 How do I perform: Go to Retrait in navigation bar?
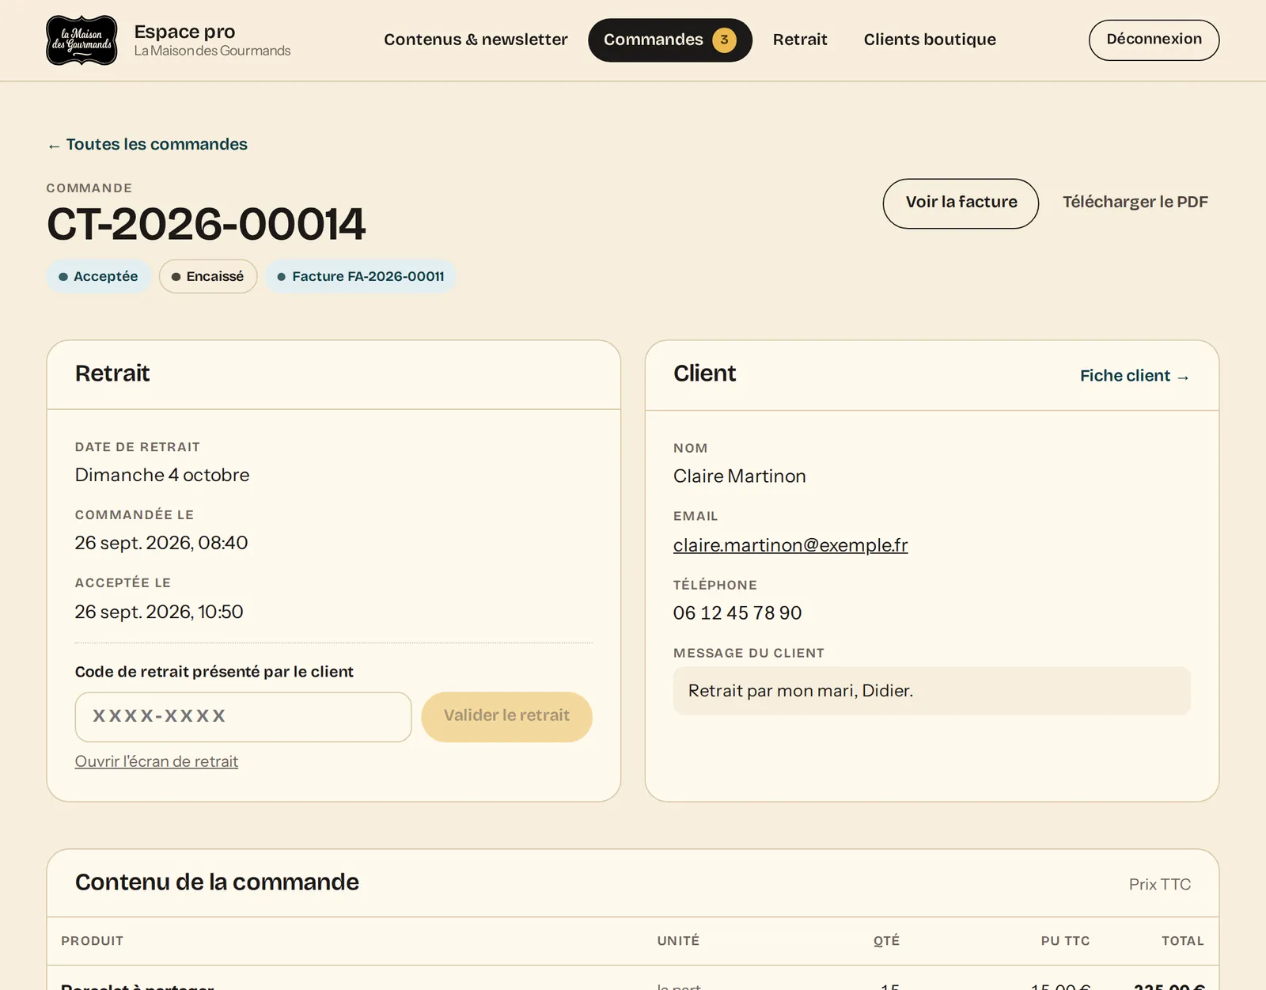(800, 40)
